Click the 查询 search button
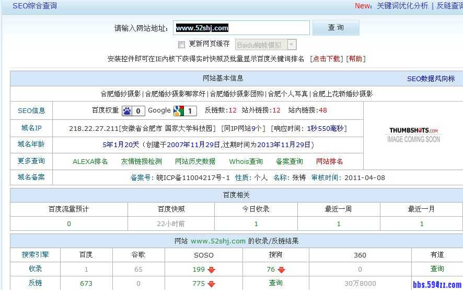This screenshot has height=290, width=463. (335, 28)
